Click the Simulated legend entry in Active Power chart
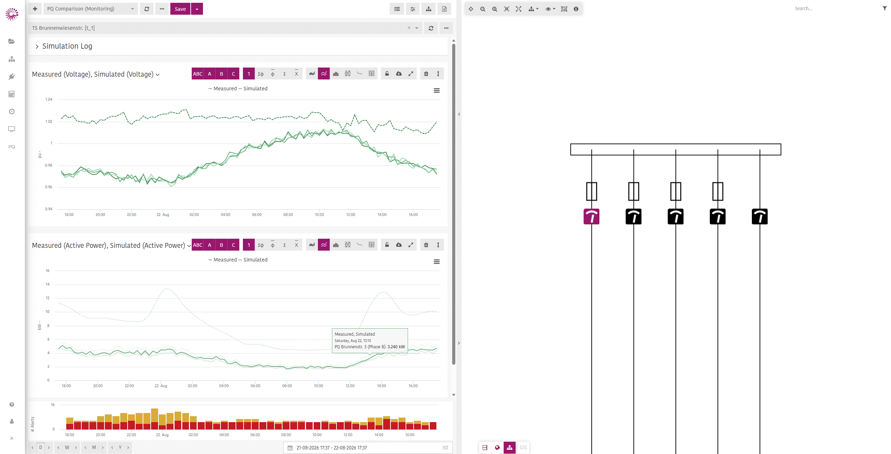Screen dimensions: 891x454 [253, 260]
